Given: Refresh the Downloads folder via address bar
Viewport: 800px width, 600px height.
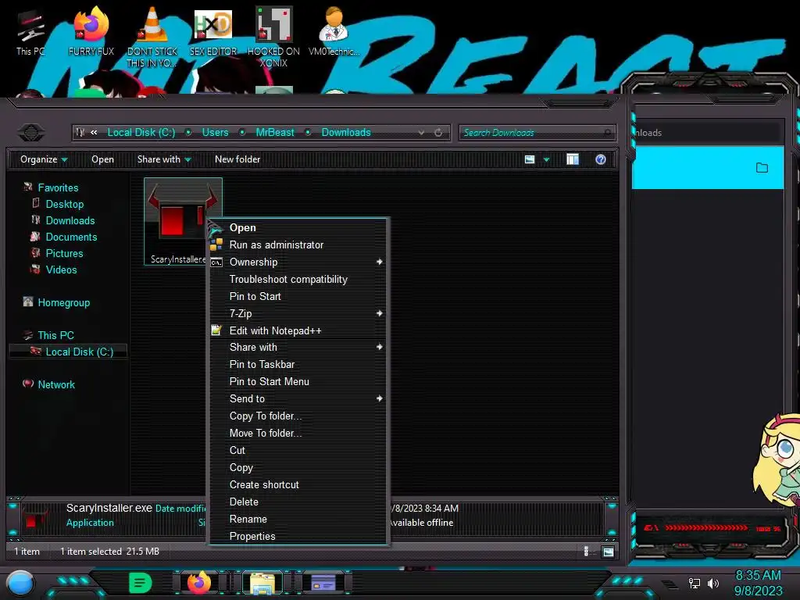Looking at the screenshot, I should pos(438,133).
